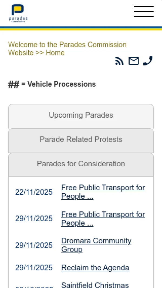Click Home in the breadcrumb
The height and width of the screenshot is (288, 162).
pyautogui.click(x=55, y=53)
